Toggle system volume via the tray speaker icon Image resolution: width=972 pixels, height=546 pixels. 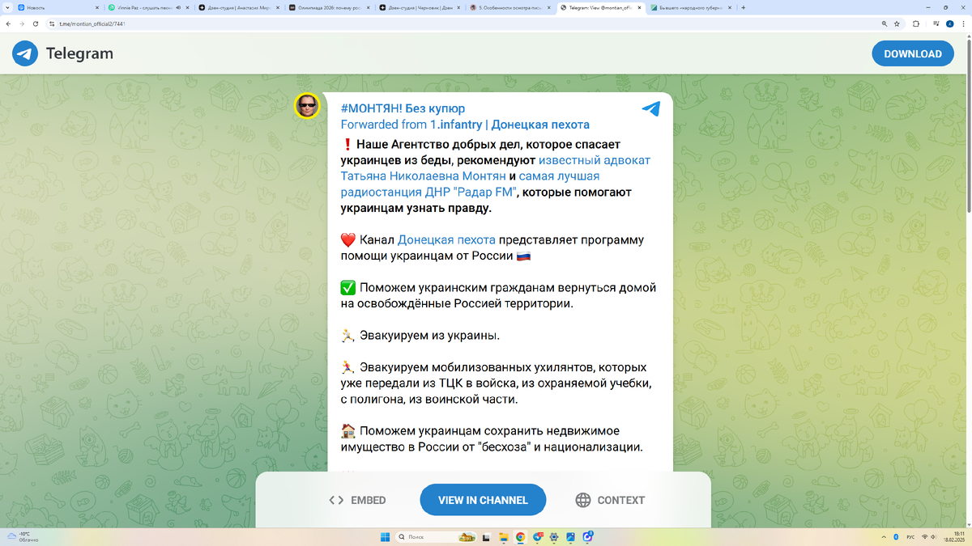click(x=932, y=536)
